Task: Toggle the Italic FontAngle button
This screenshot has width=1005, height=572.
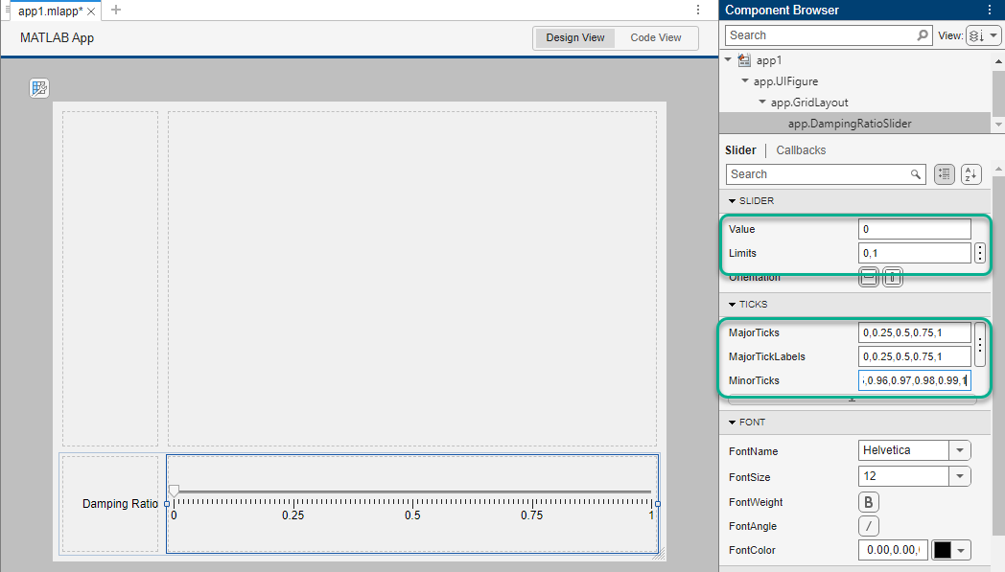Action: point(868,525)
